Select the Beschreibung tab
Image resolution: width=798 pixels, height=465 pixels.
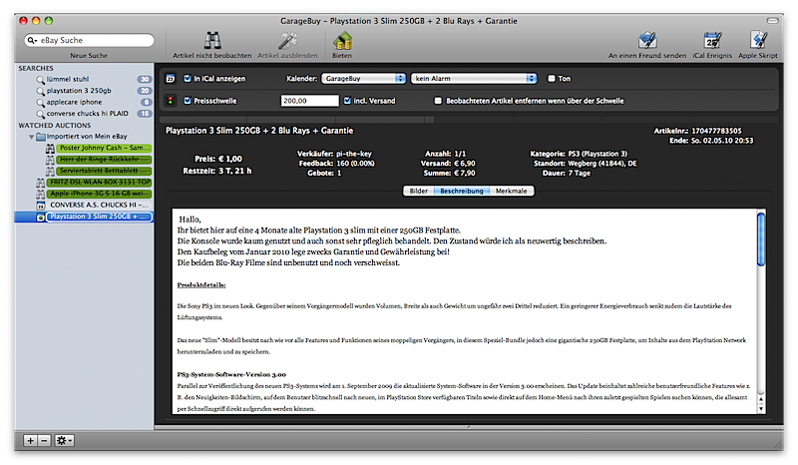pyautogui.click(x=462, y=191)
